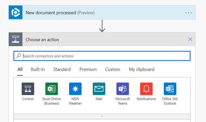Open the Microsoft Teams connector
Image resolution: width=206 pixels, height=122 pixels.
point(123,89)
